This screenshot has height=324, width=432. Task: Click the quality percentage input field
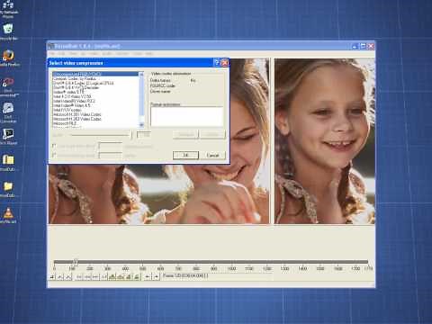point(143,135)
